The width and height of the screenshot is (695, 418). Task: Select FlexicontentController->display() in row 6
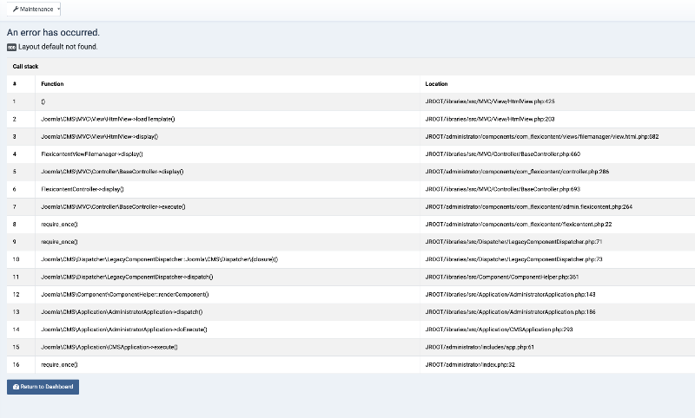tap(83, 189)
